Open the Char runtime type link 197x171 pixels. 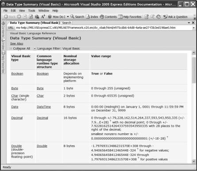[x=40, y=96]
